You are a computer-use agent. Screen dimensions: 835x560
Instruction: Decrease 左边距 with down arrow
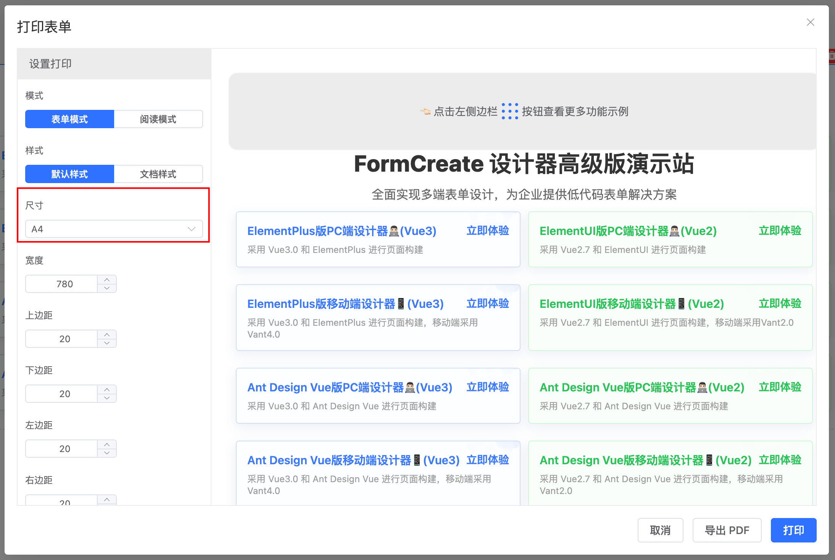point(107,453)
